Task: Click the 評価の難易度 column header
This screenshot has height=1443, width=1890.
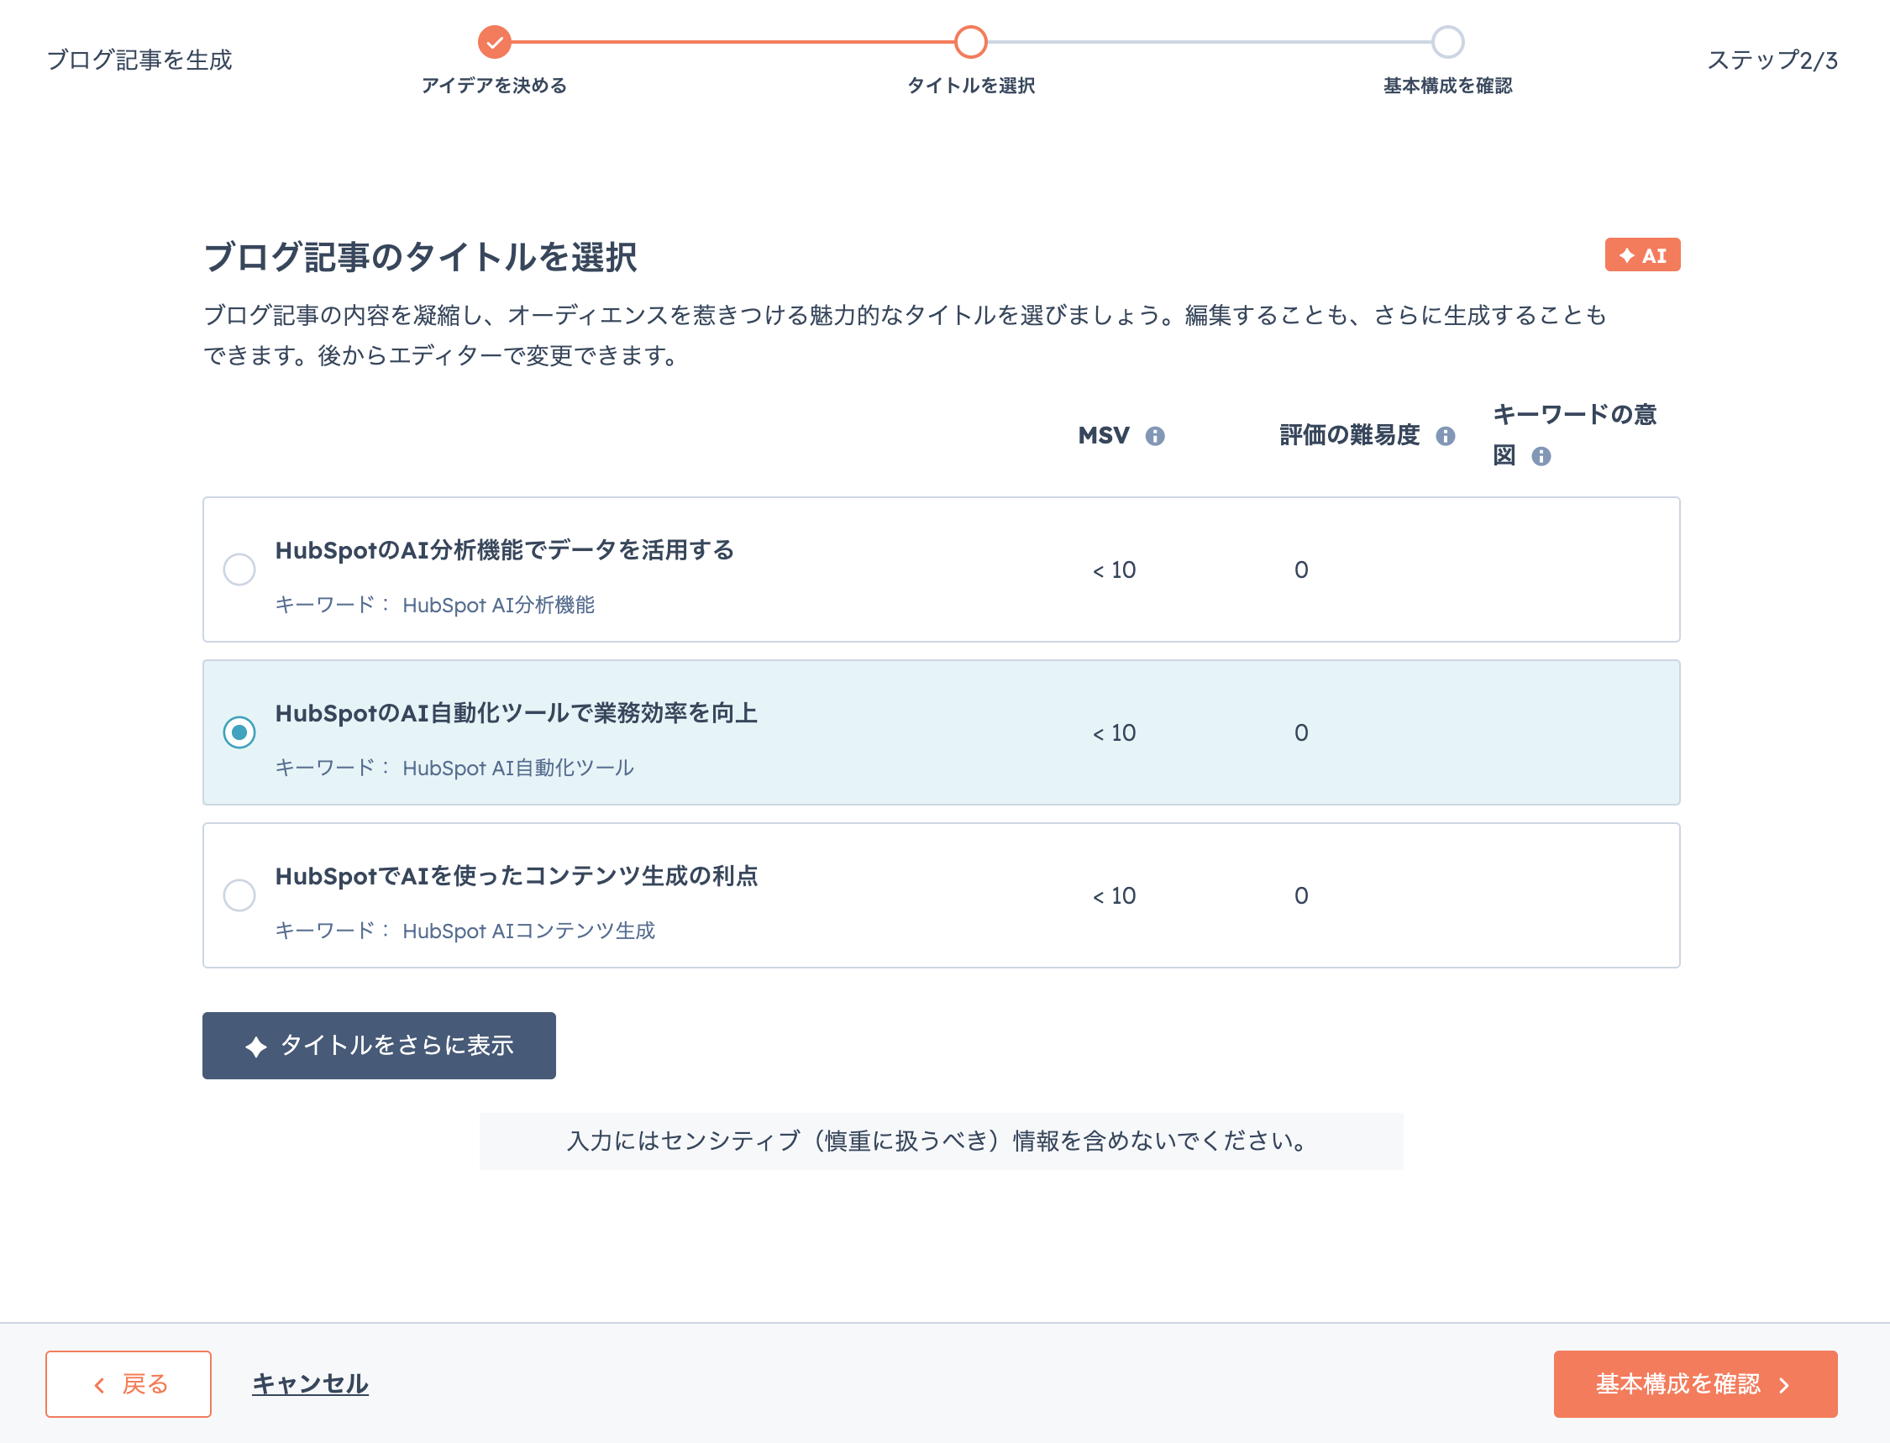Action: [x=1349, y=435]
